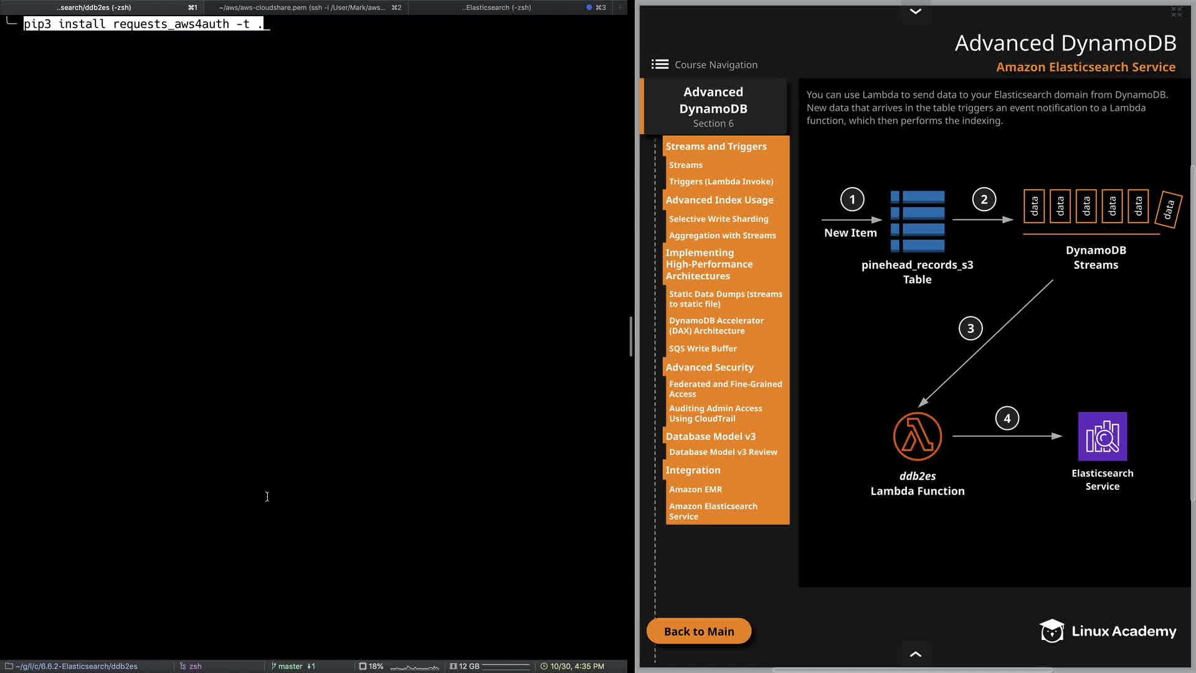
Task: Open Triggers (Lambda Invoke) lesson
Action: (x=721, y=181)
